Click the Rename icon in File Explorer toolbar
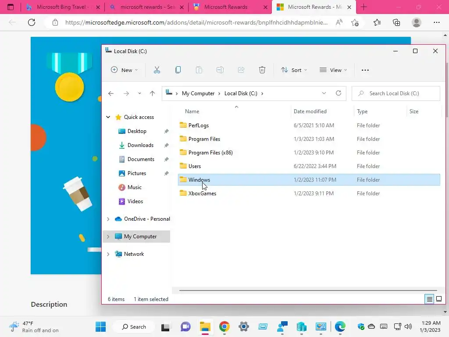449x337 pixels. pyautogui.click(x=220, y=70)
